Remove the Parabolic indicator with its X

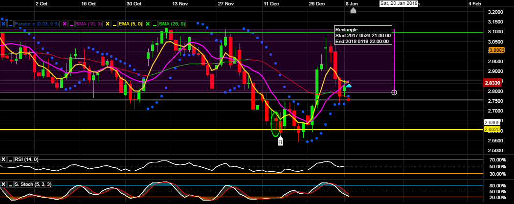[x=3, y=24]
